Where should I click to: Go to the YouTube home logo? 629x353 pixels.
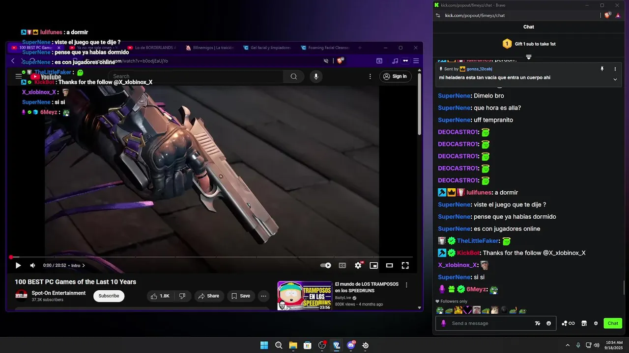[x=46, y=76]
